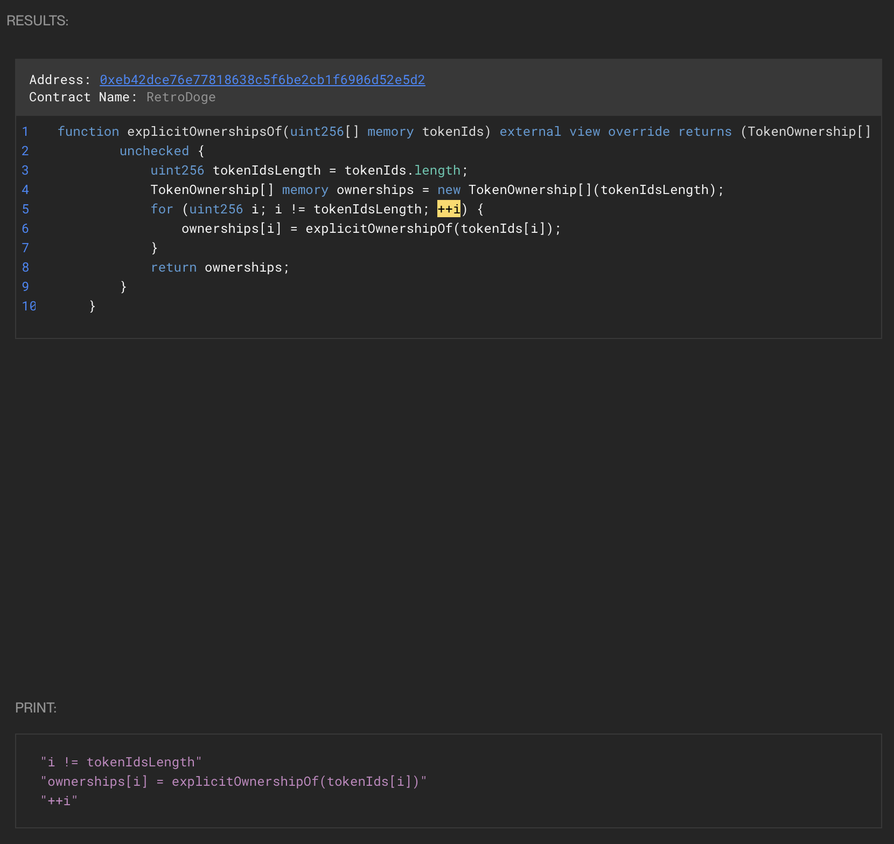Image resolution: width=894 pixels, height=844 pixels.
Task: Click the 'return' keyword on line 8
Action: [173, 267]
